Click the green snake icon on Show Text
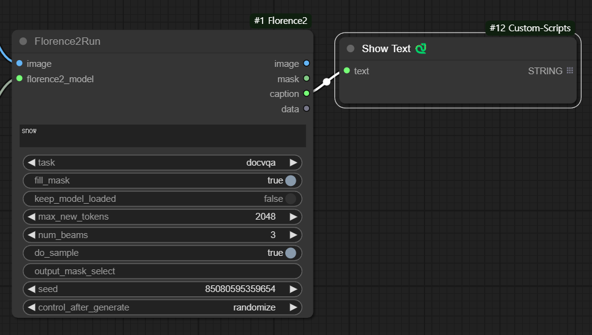The image size is (592, 335). 421,48
